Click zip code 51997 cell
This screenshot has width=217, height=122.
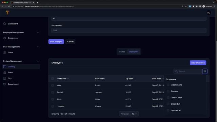point(128,106)
